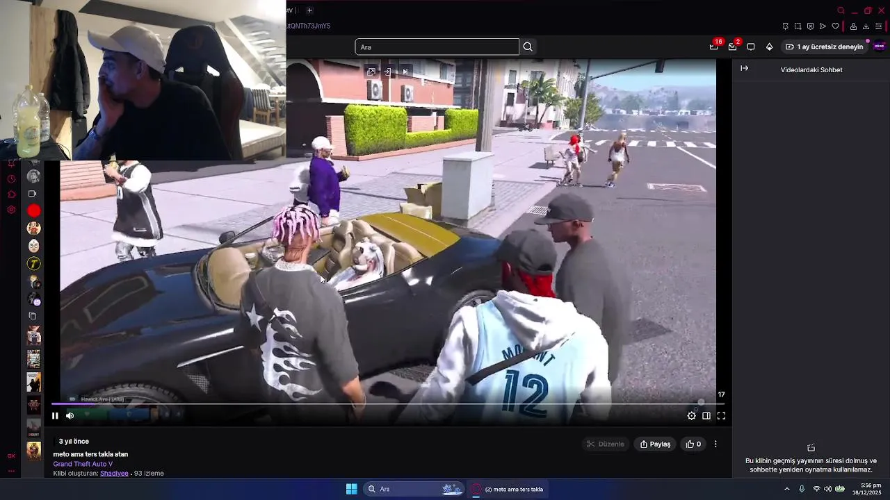Click the Bits diamond icon
890x500 pixels.
769,47
